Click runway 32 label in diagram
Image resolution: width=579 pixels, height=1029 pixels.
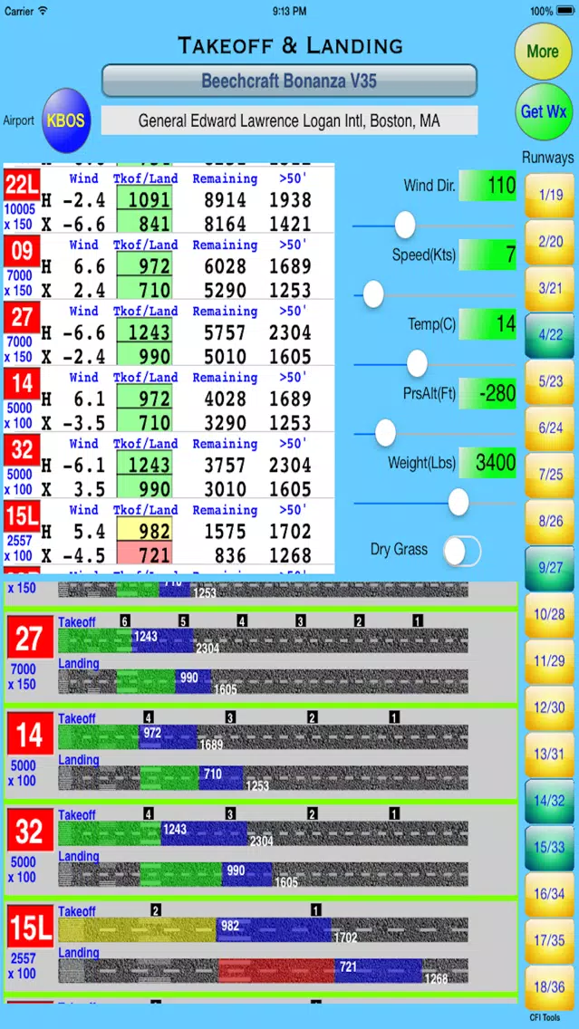coord(30,831)
